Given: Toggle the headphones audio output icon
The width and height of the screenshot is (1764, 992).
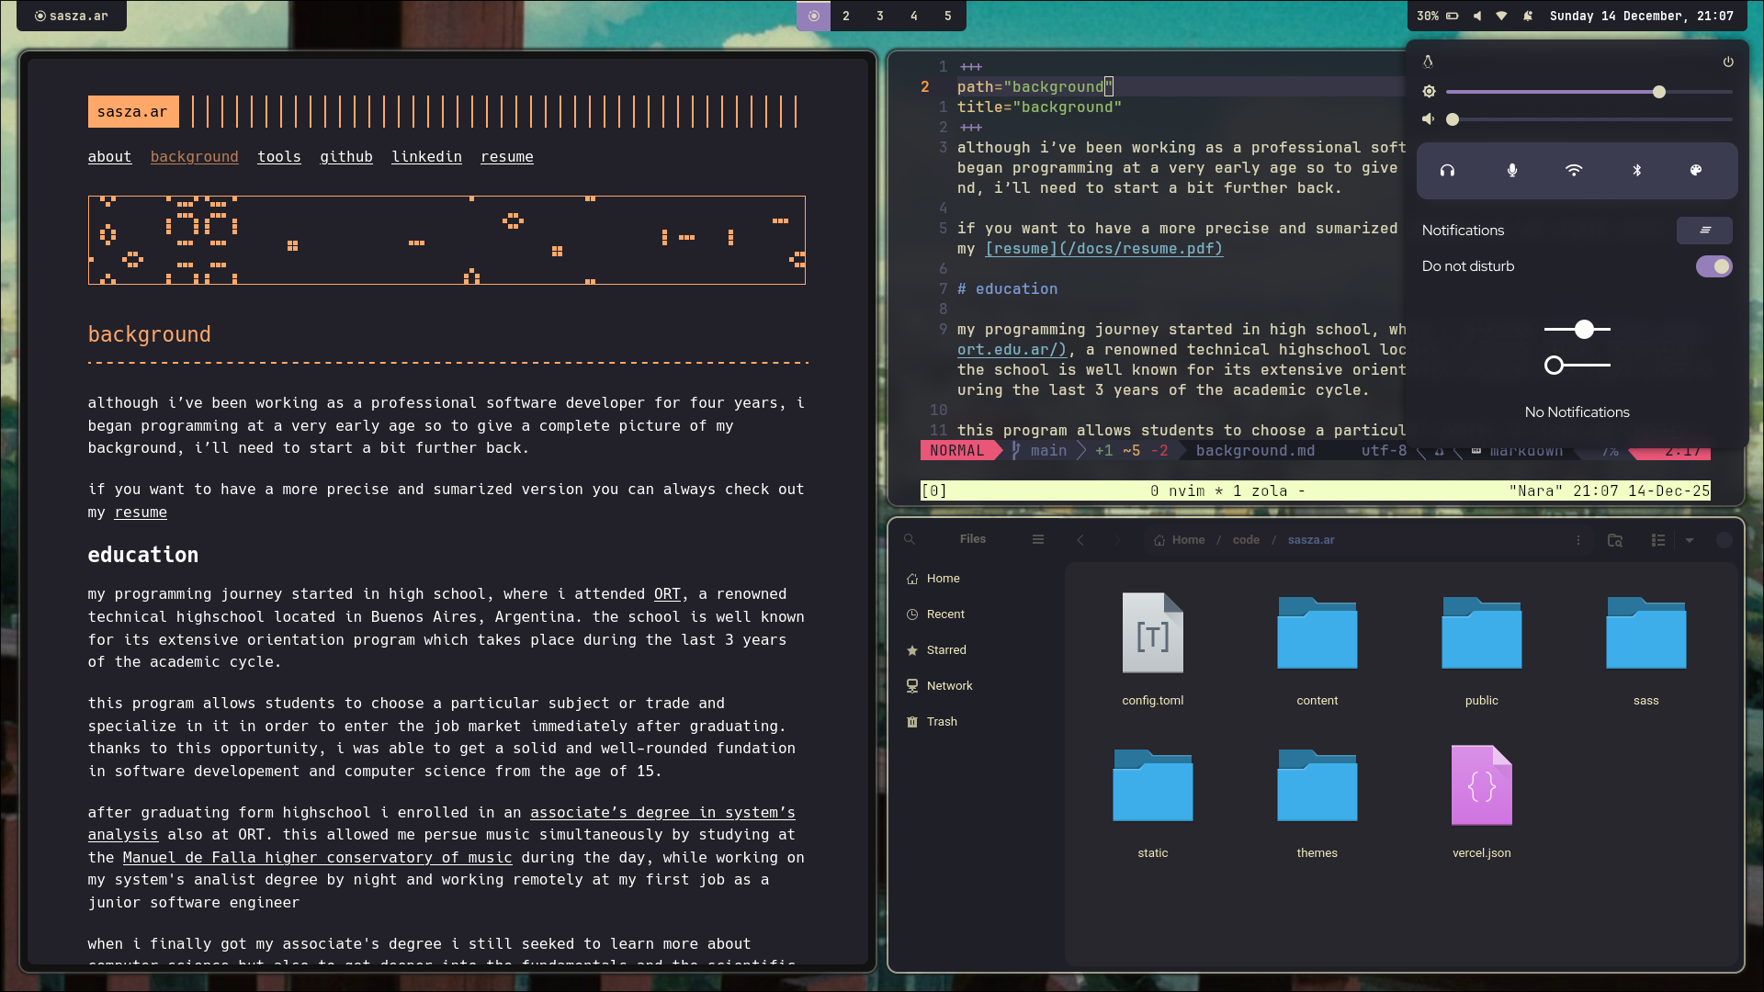Looking at the screenshot, I should click(x=1447, y=170).
